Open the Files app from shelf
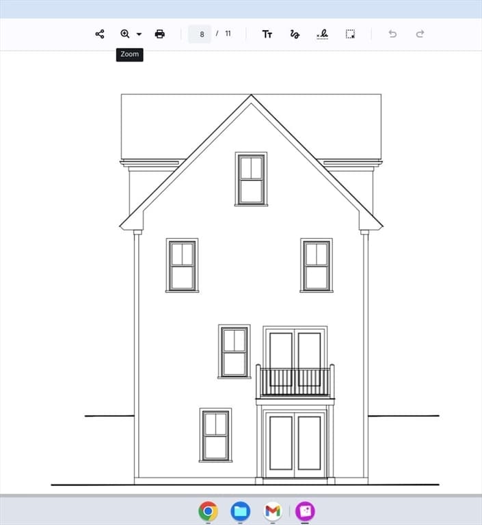Image resolution: width=482 pixels, height=525 pixels. 241,511
